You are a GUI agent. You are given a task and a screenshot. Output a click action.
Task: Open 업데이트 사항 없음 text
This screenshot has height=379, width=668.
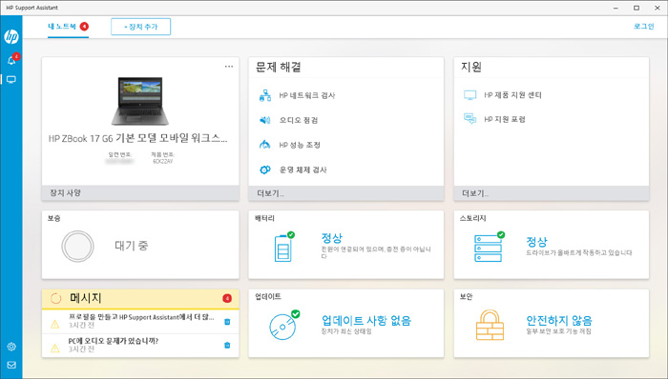pos(366,320)
